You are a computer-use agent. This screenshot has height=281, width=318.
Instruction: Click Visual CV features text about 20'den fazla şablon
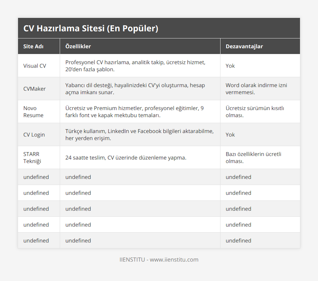click(135, 66)
